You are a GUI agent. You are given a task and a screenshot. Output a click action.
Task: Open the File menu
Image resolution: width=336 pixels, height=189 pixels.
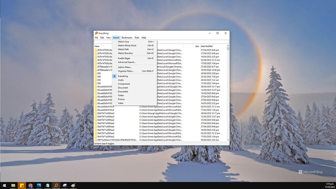(x=97, y=38)
